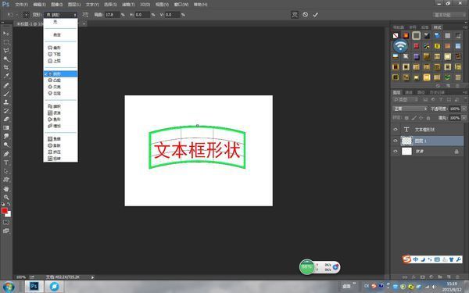The height and width of the screenshot is (293, 469).
Task: Expand the status bar info arrow
Action: [92, 277]
